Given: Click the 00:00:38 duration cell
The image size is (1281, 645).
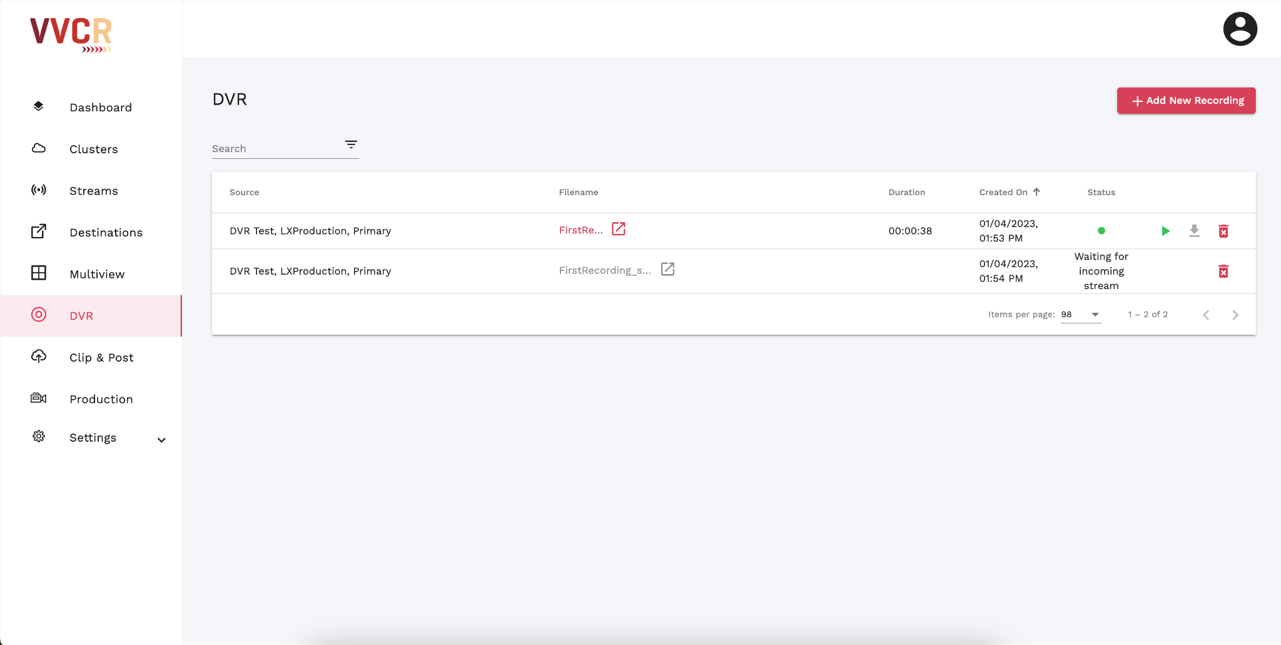Looking at the screenshot, I should pyautogui.click(x=910, y=231).
